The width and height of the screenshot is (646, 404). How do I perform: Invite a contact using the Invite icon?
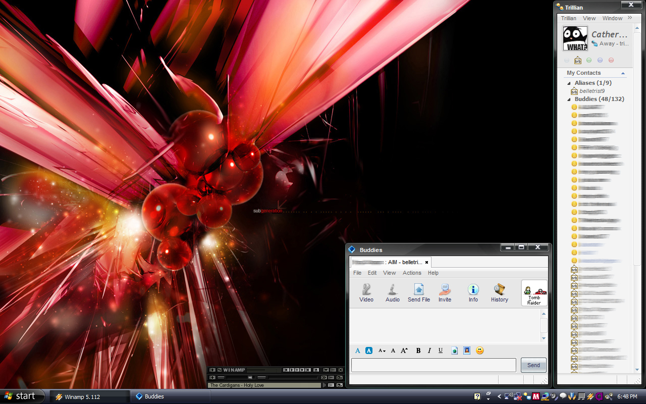[x=445, y=292]
